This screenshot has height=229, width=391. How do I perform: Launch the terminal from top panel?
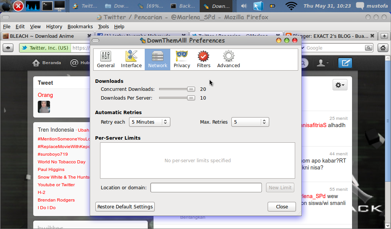tap(47, 6)
